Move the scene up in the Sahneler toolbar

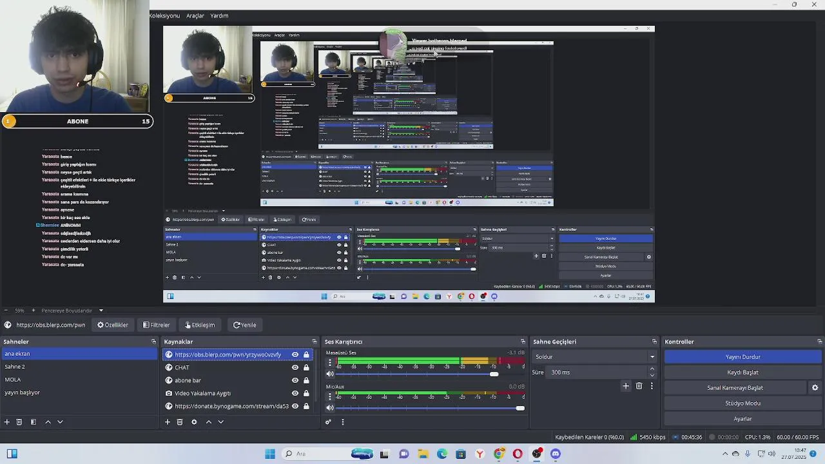(48, 422)
